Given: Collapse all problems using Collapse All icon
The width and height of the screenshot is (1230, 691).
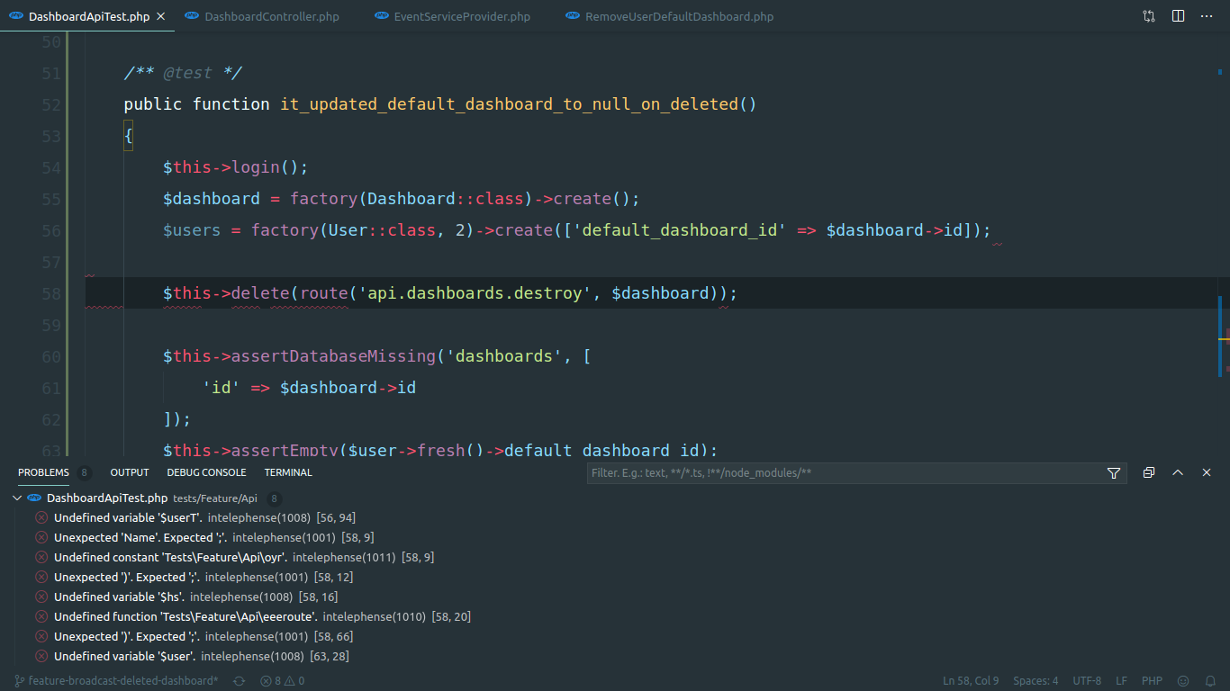Looking at the screenshot, I should 1148,471.
